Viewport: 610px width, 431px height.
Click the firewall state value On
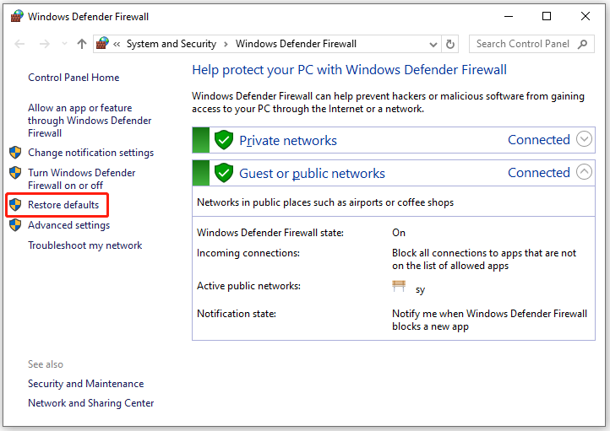tap(399, 233)
